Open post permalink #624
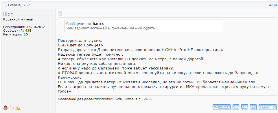Screen dimensions: 278x113 [273, 5]
